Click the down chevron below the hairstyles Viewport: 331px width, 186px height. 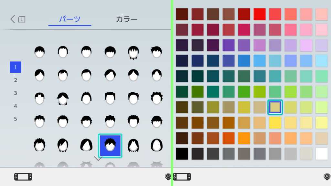point(98,158)
